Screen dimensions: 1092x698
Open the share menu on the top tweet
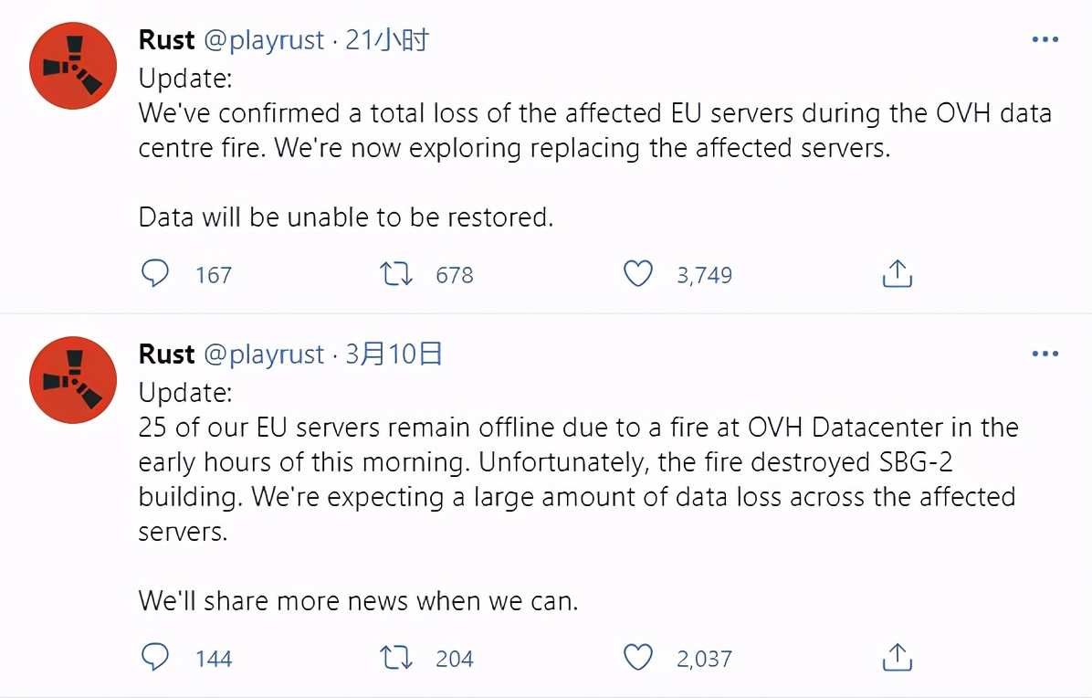(x=897, y=273)
